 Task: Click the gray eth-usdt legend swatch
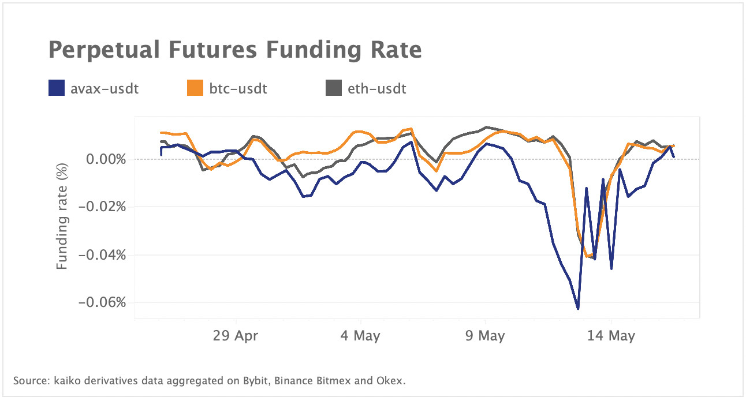[334, 89]
